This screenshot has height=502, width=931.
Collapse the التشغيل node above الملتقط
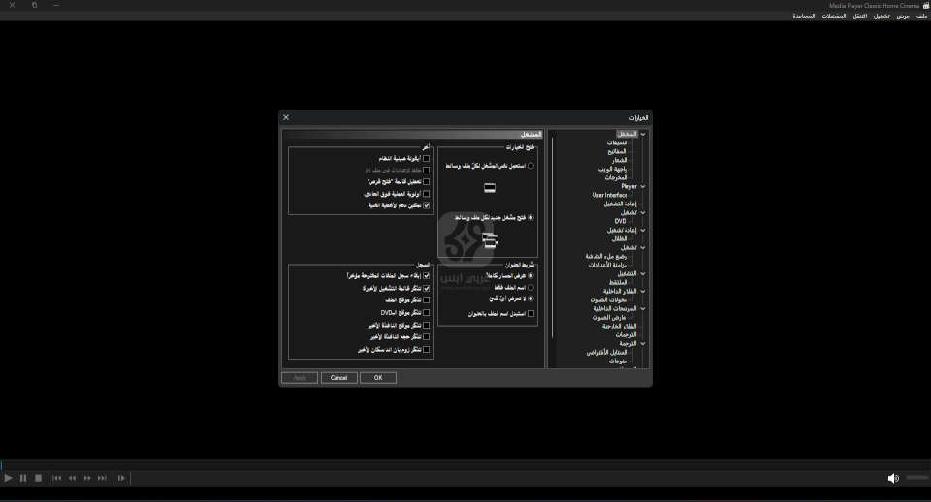click(x=642, y=274)
